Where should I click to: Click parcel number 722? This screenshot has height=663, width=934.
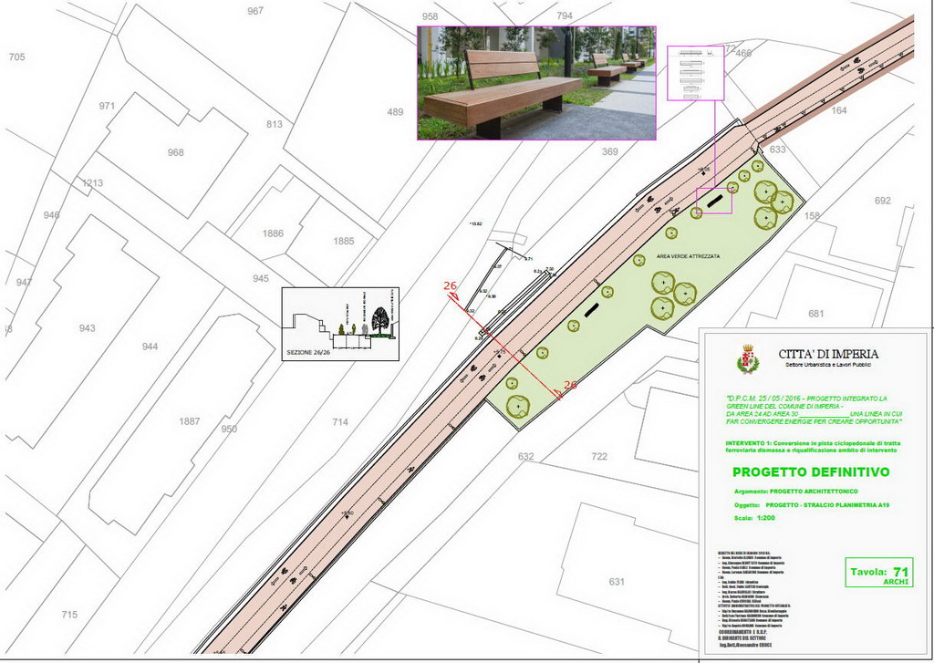(599, 457)
